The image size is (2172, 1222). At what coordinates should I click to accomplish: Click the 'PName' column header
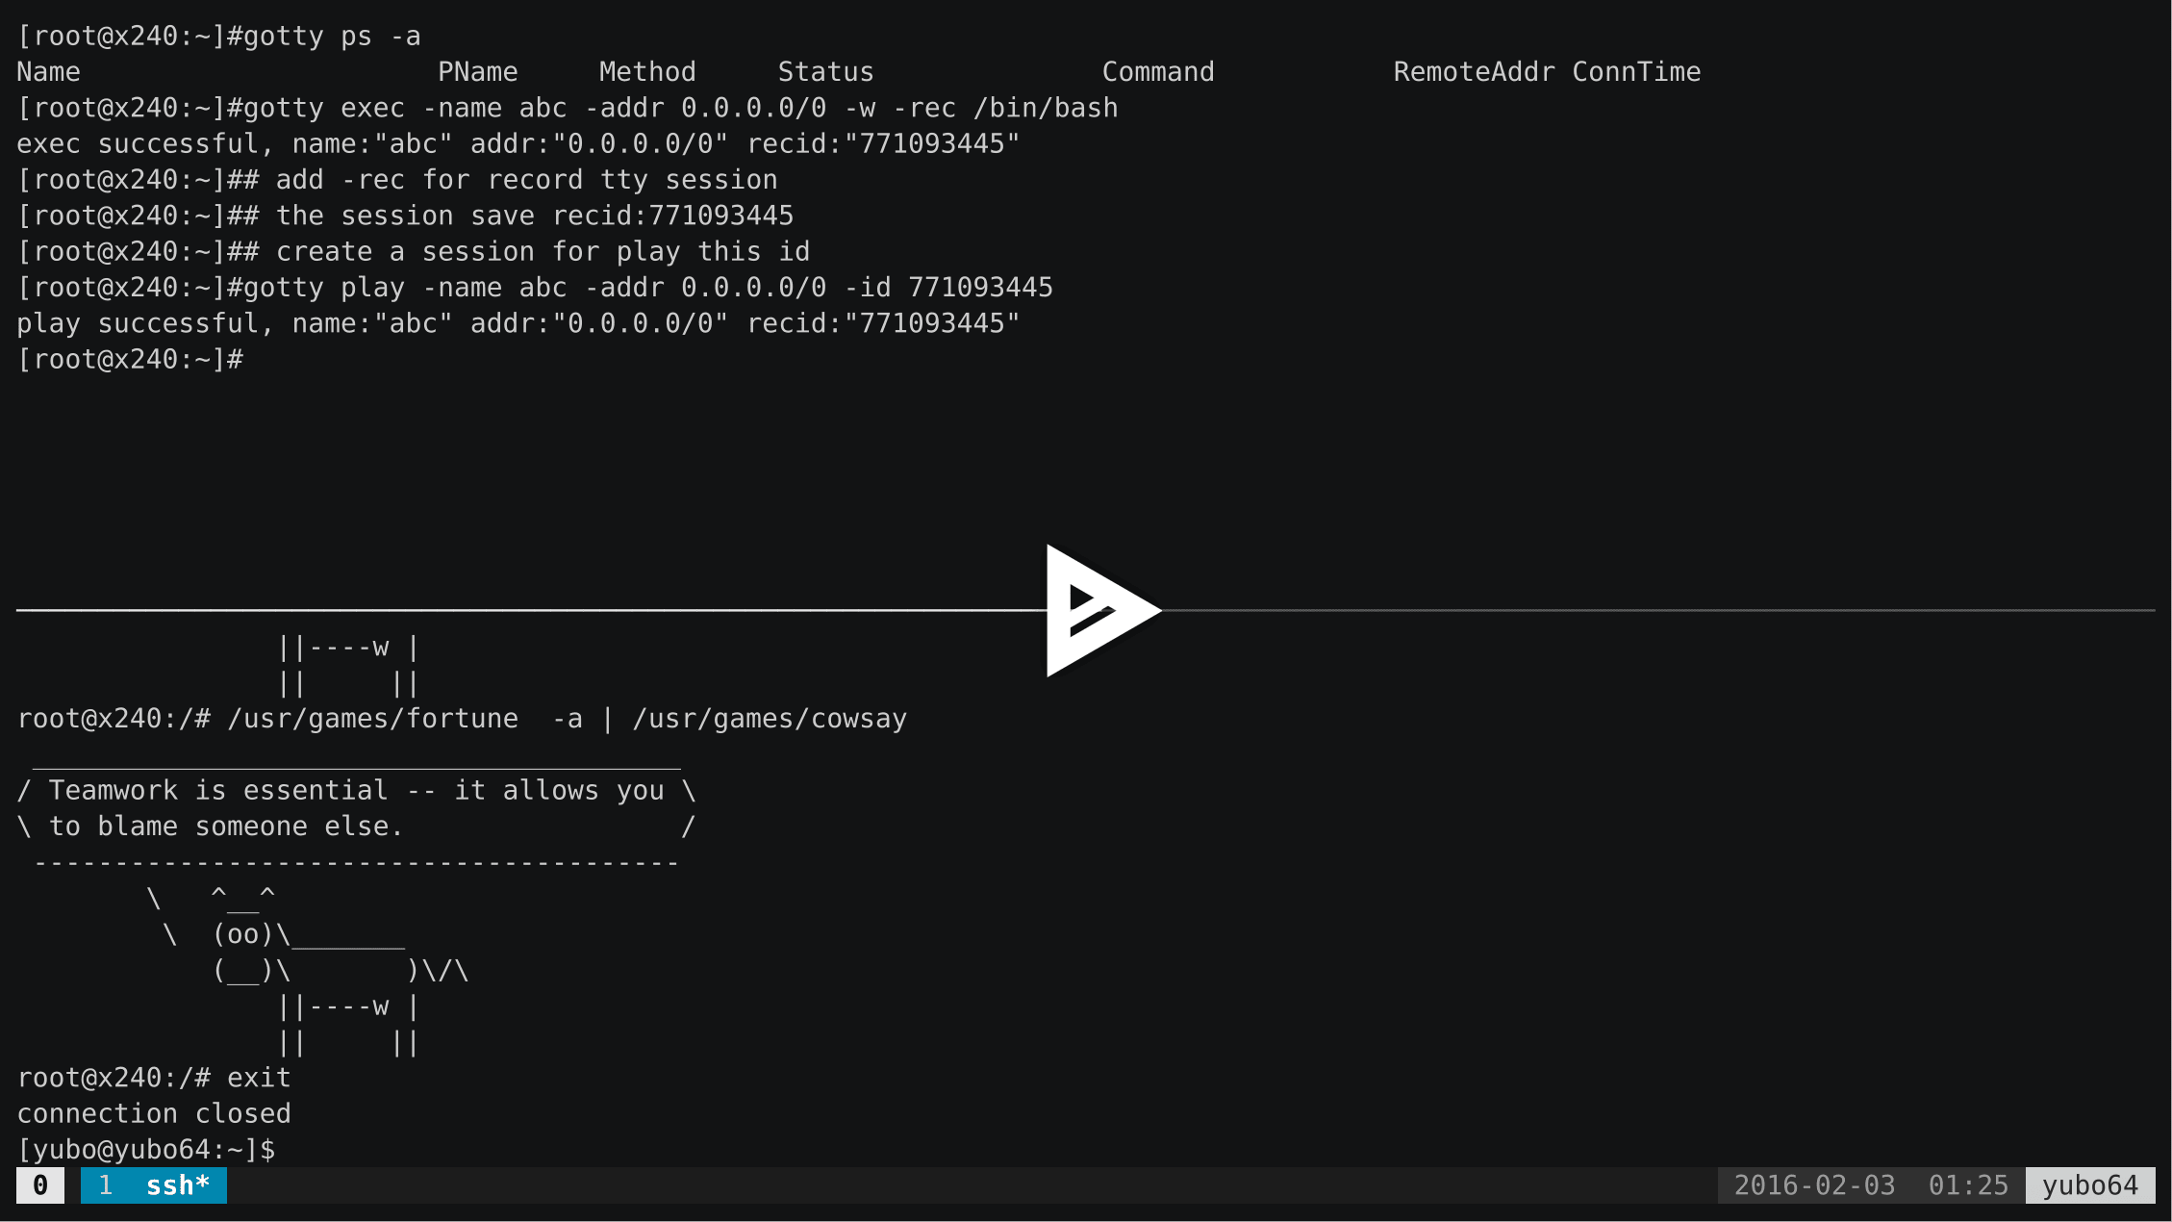click(478, 72)
